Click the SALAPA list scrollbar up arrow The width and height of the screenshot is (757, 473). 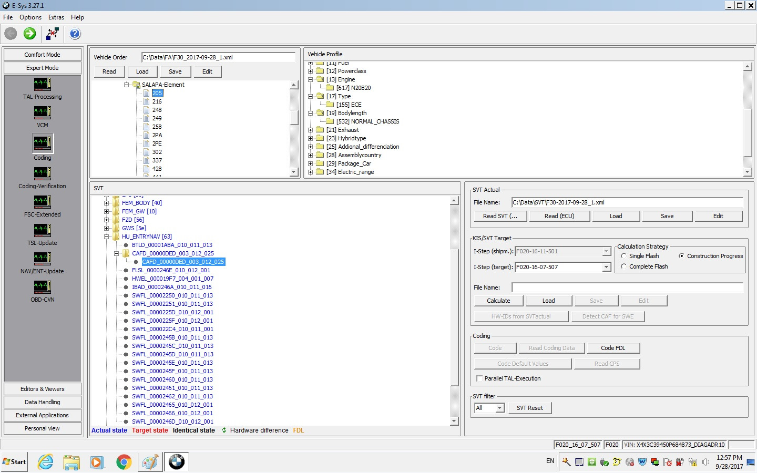[x=294, y=85]
